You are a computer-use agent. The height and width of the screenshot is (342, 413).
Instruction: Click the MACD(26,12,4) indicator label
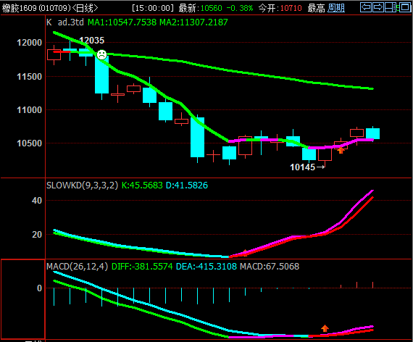(x=78, y=267)
